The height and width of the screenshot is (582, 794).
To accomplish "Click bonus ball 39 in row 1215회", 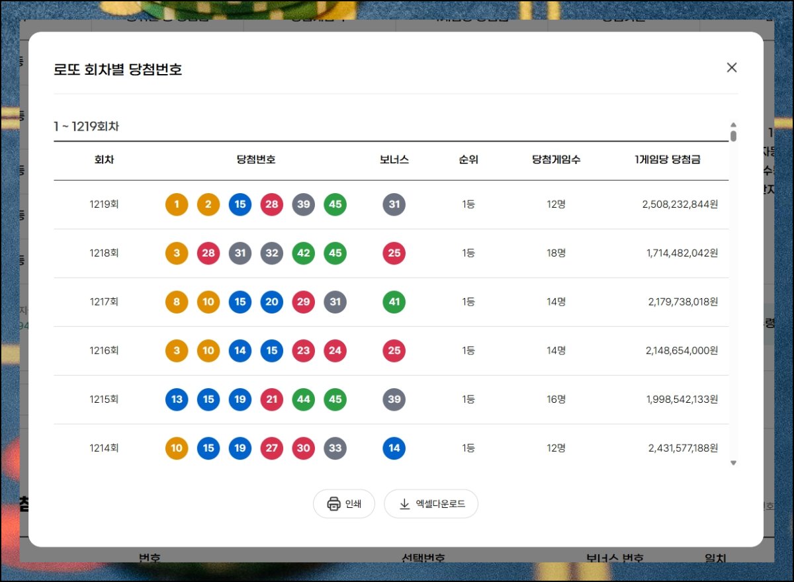I will (394, 399).
